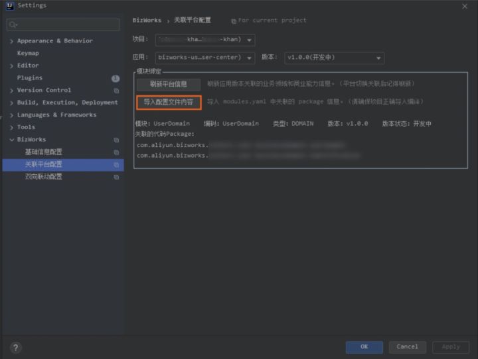Screen dimensions: 478x359
Task: Click the Apply button
Action: click(x=451, y=347)
